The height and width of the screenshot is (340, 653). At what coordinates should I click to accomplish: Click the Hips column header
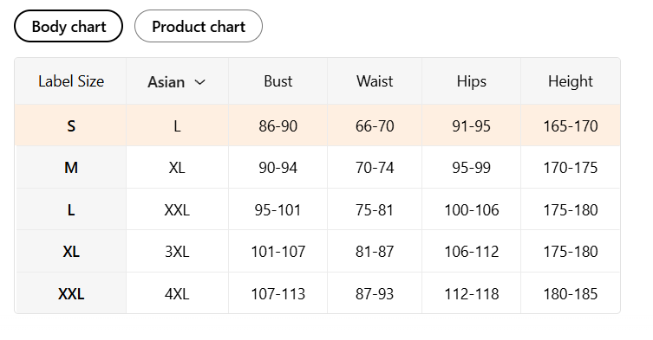[x=472, y=81]
